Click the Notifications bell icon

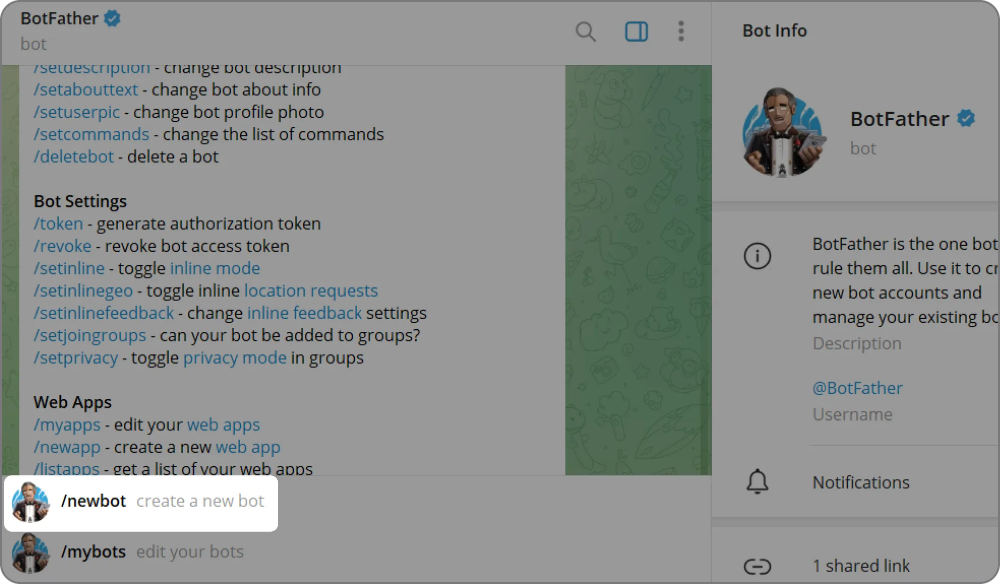[x=757, y=482]
